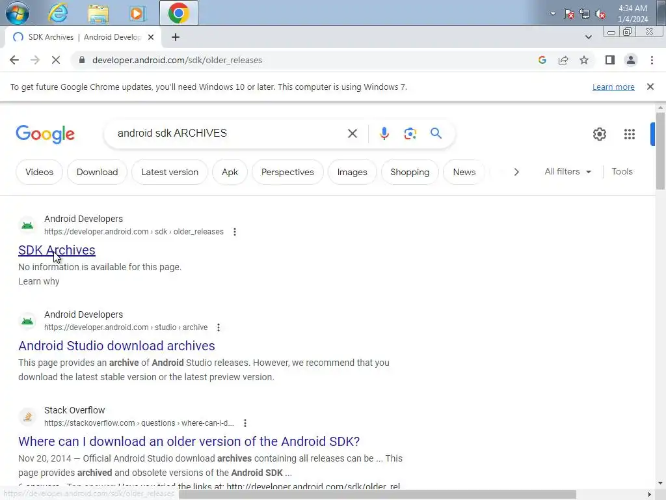Go forward in browser history
This screenshot has width=666, height=500.
(35, 61)
